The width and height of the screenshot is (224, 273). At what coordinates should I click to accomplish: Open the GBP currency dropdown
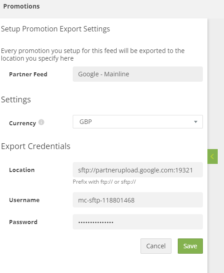(x=138, y=122)
